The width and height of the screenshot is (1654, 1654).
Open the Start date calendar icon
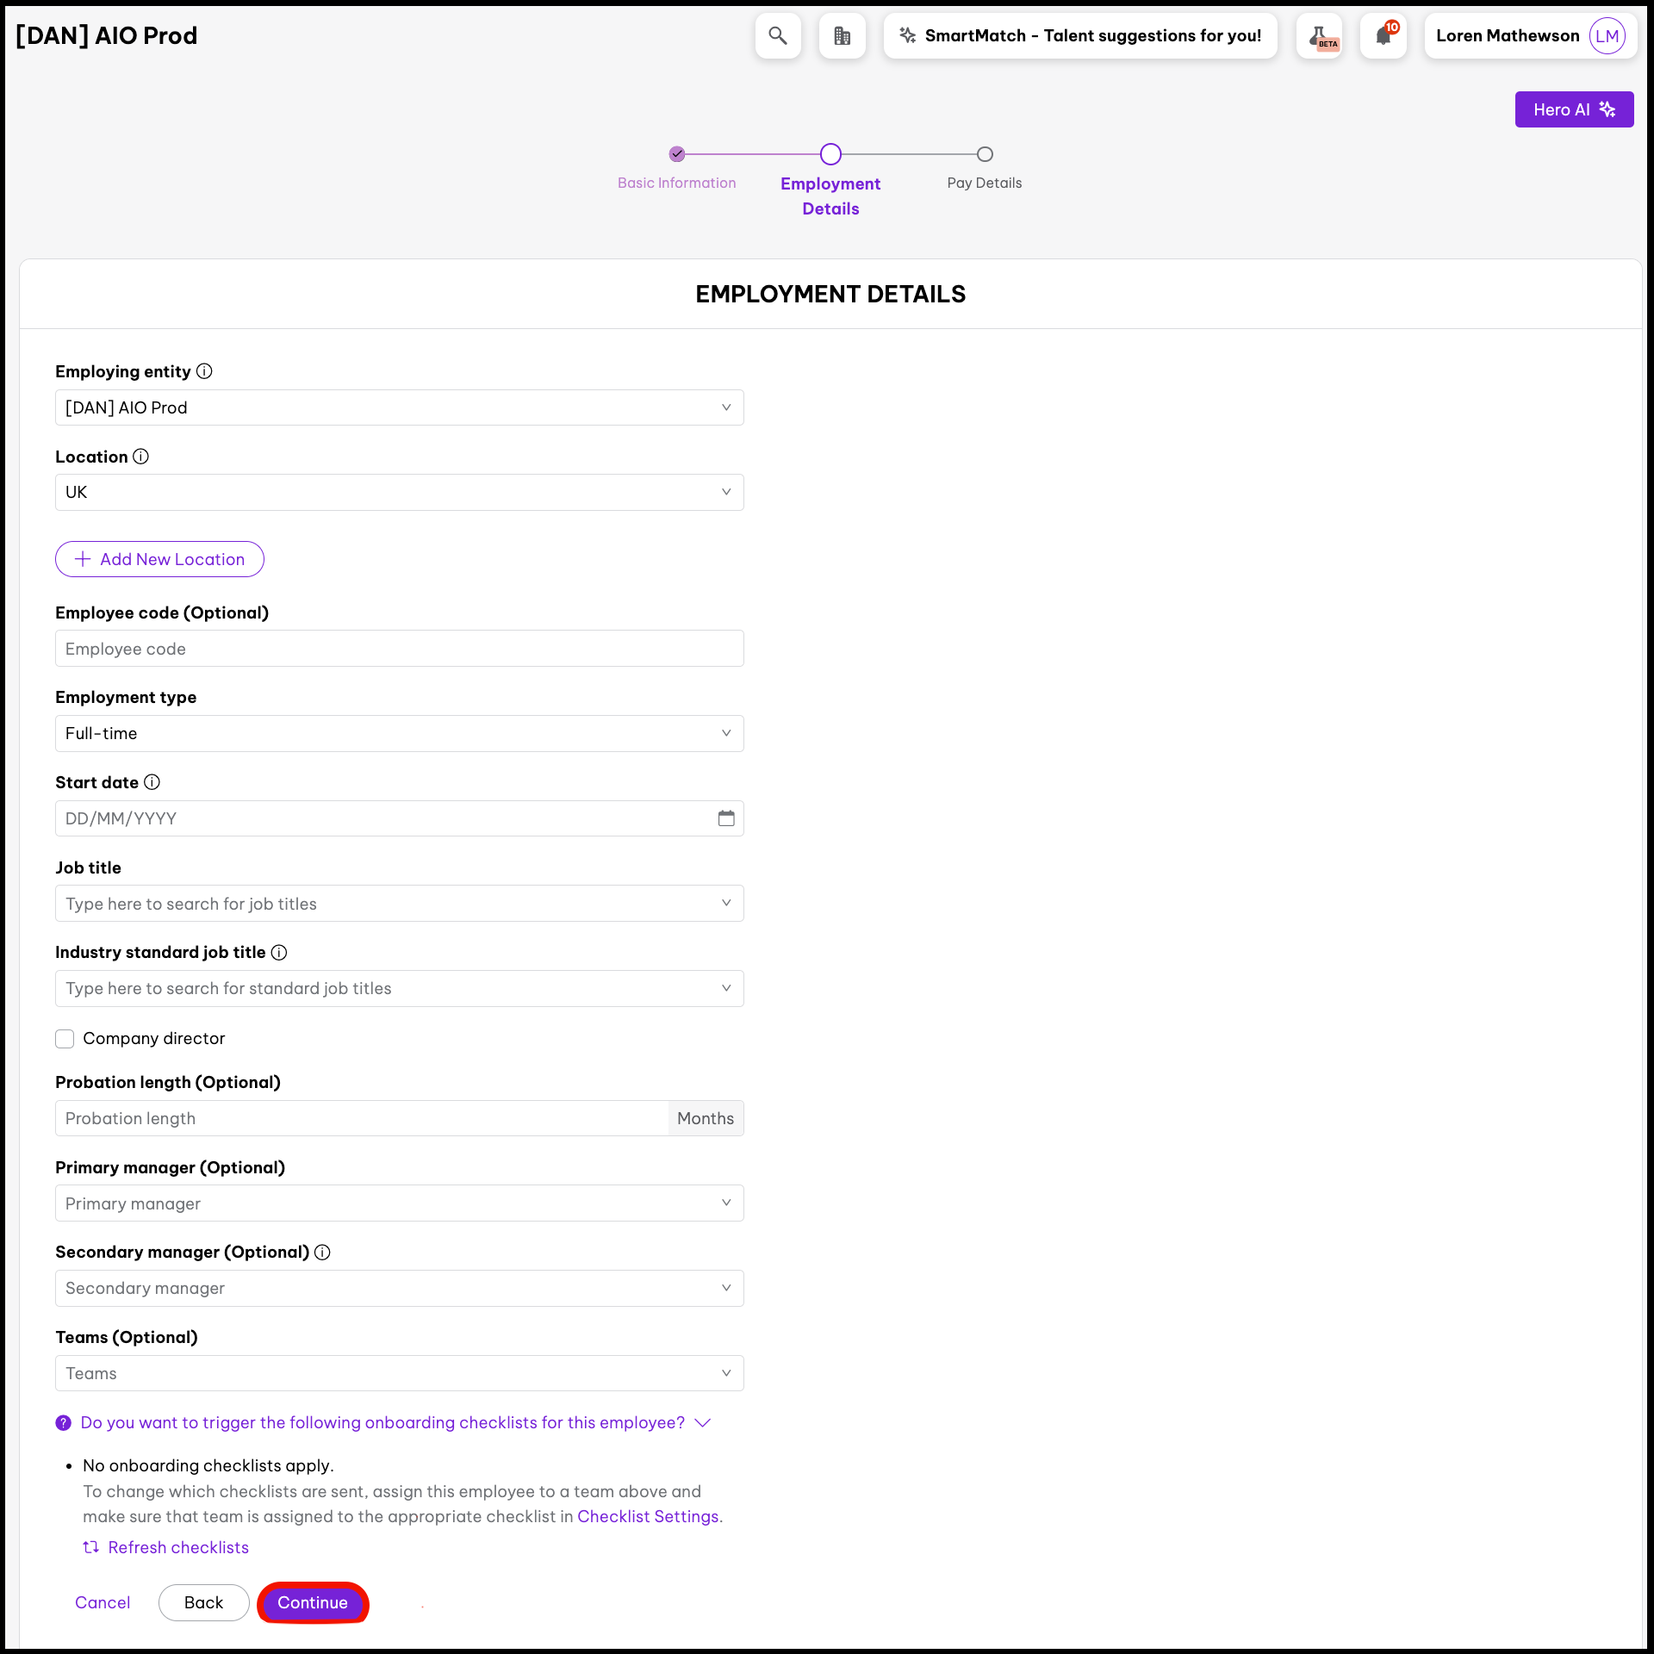pos(726,818)
